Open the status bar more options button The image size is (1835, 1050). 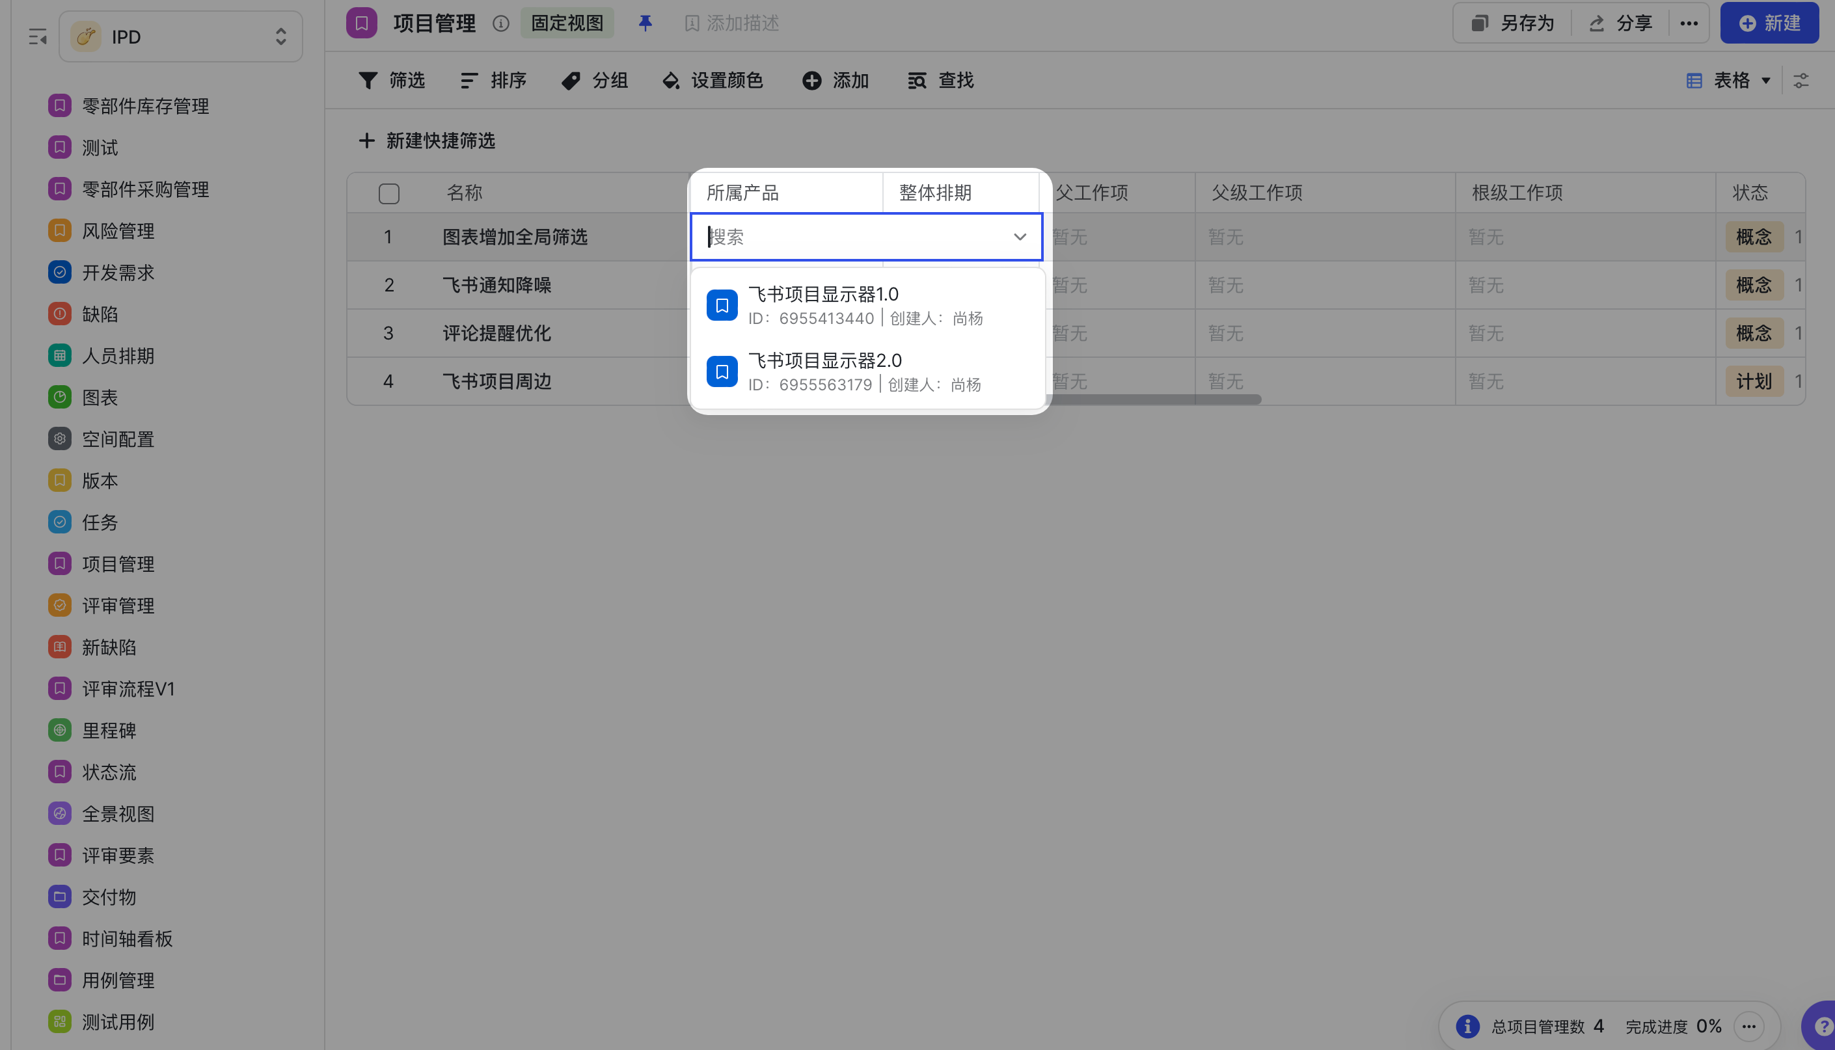[x=1749, y=1026]
